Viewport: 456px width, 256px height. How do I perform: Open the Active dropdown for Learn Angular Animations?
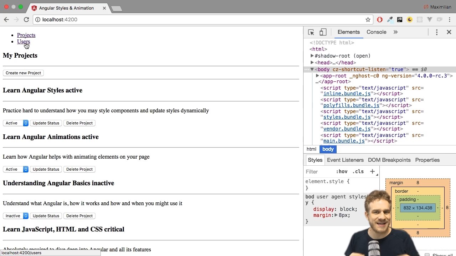(16, 169)
